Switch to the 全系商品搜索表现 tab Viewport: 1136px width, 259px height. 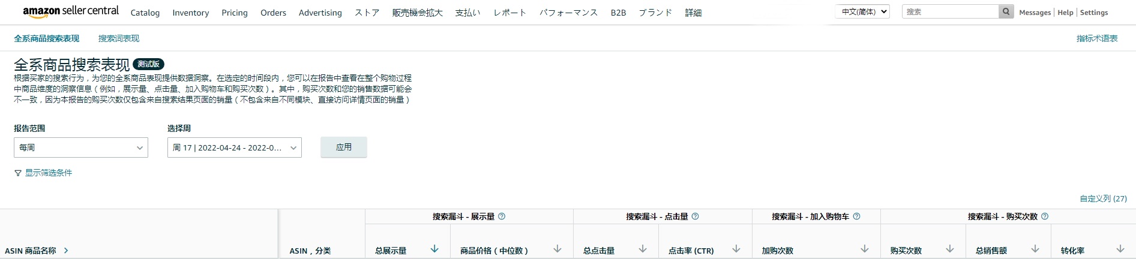point(47,38)
